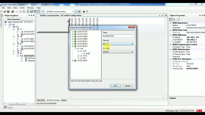Click the Paste toolbar icon
The image size is (205, 115).
pyautogui.click(x=24, y=11)
